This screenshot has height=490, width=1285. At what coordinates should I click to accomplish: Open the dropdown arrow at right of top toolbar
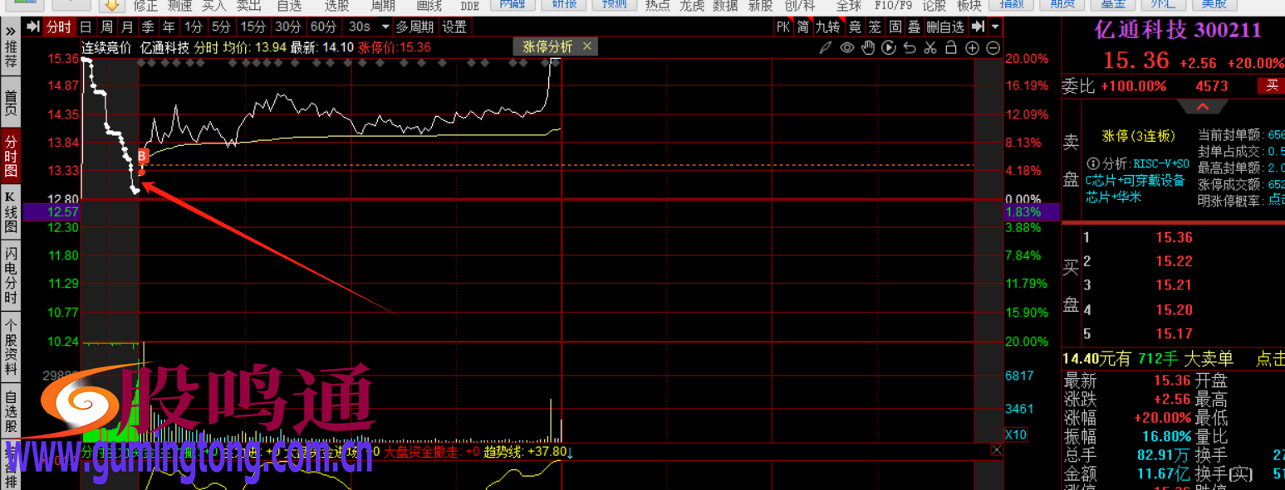994,27
